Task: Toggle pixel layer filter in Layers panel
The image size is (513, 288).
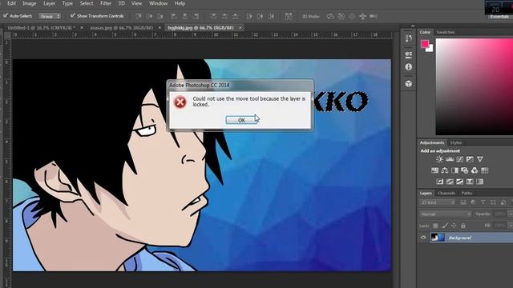Action: [463, 202]
